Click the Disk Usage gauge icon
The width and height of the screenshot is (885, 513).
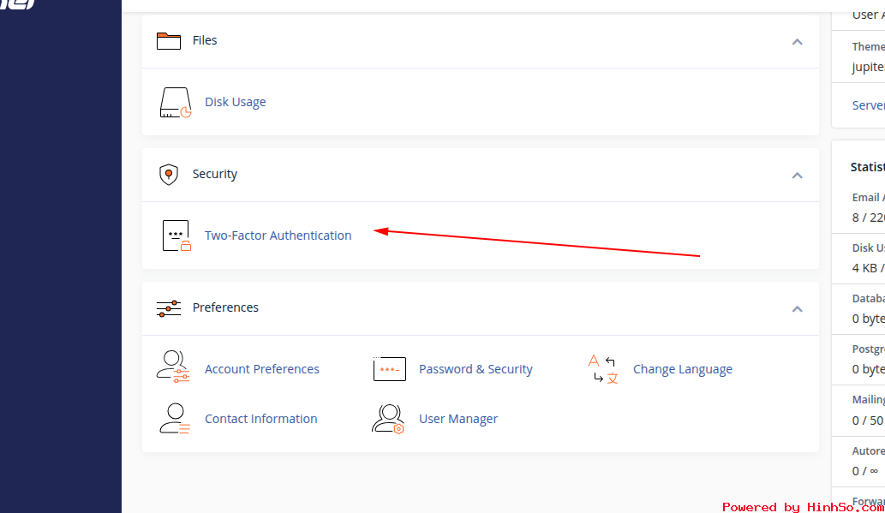175,101
